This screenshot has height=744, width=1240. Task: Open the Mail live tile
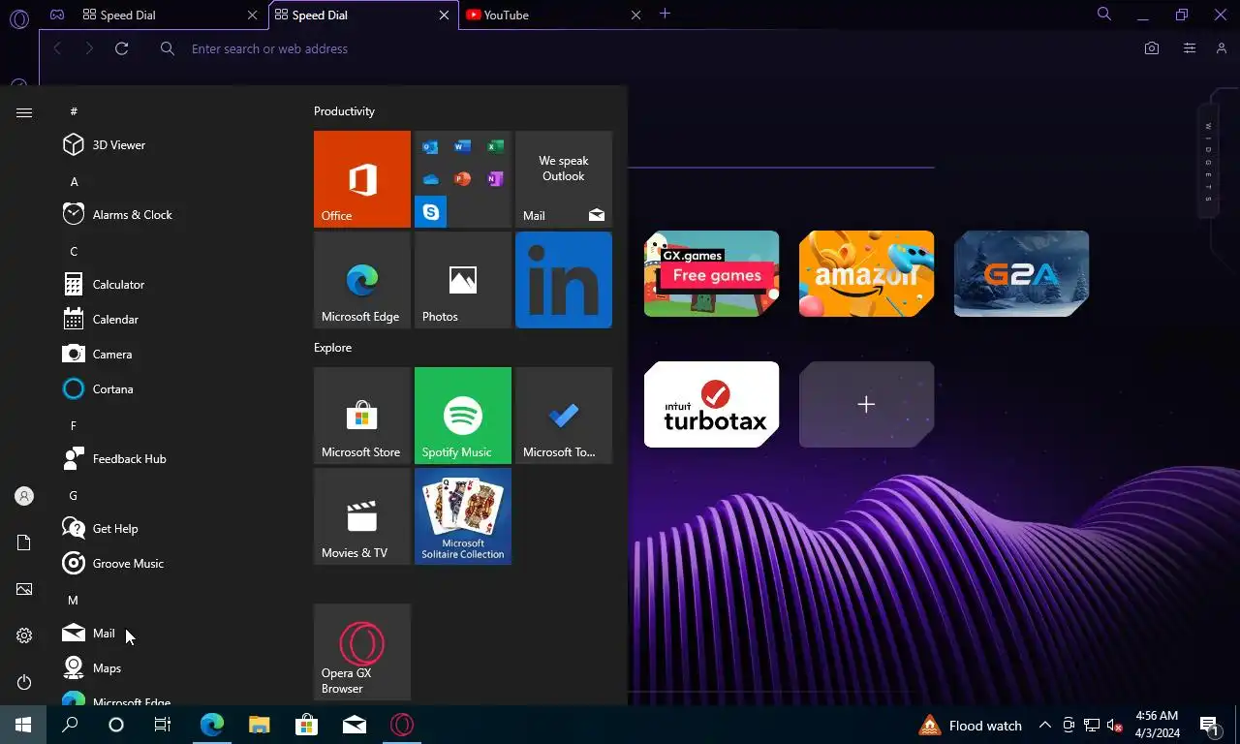point(564,179)
